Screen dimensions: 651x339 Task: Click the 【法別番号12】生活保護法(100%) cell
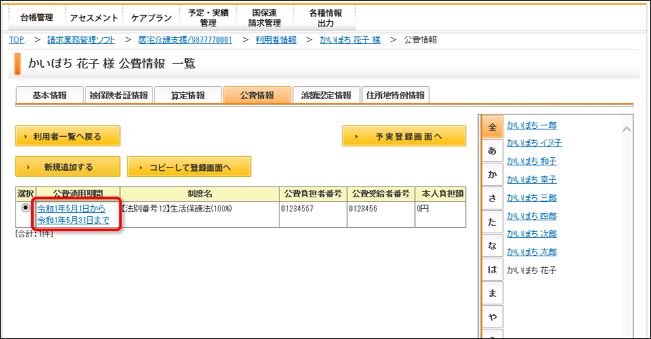pyautogui.click(x=199, y=214)
